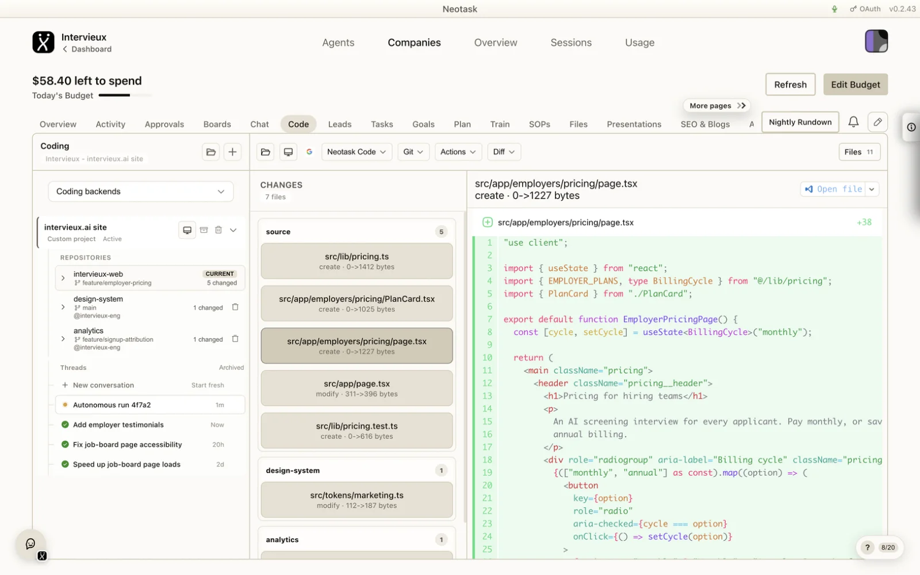This screenshot has height=575, width=920.
Task: Click info icon on right screen edge
Action: point(911,127)
